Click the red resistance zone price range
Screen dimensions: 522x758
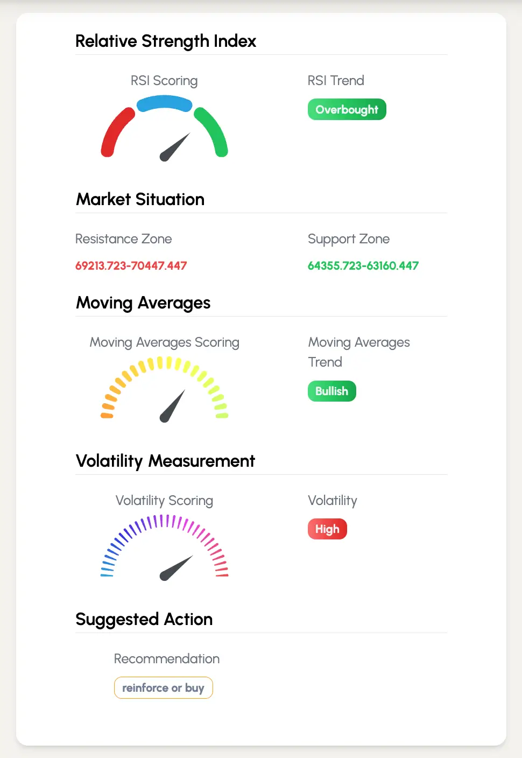pos(131,265)
